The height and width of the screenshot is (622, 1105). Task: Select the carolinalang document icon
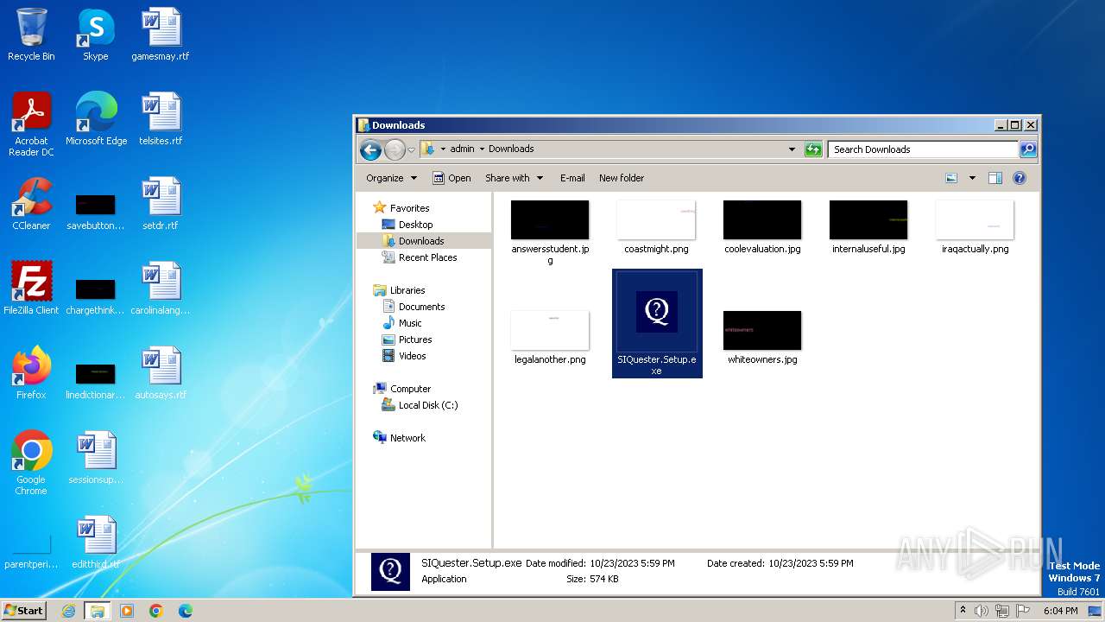(x=161, y=289)
